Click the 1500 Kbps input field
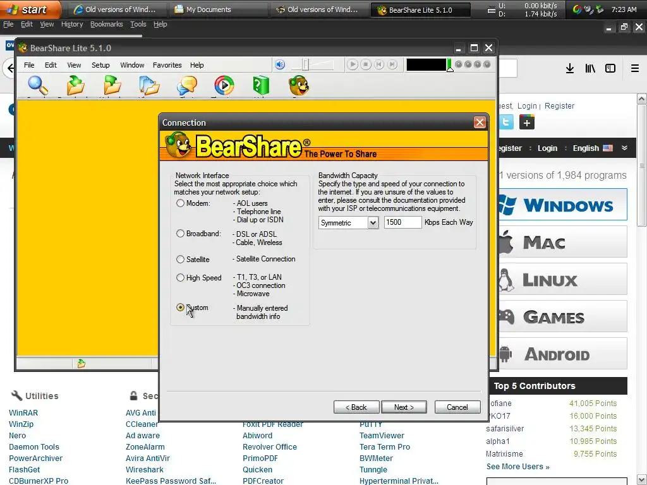This screenshot has width=647, height=485. point(402,222)
